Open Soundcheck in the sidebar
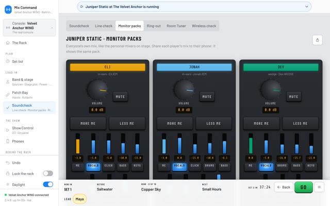 click(29, 108)
